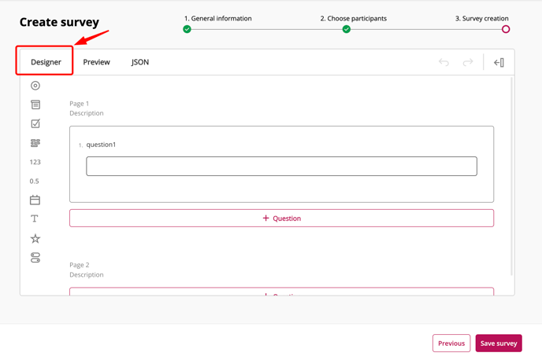Screen dimensions: 542x360
Task: Redo the last designer change
Action: coord(468,62)
